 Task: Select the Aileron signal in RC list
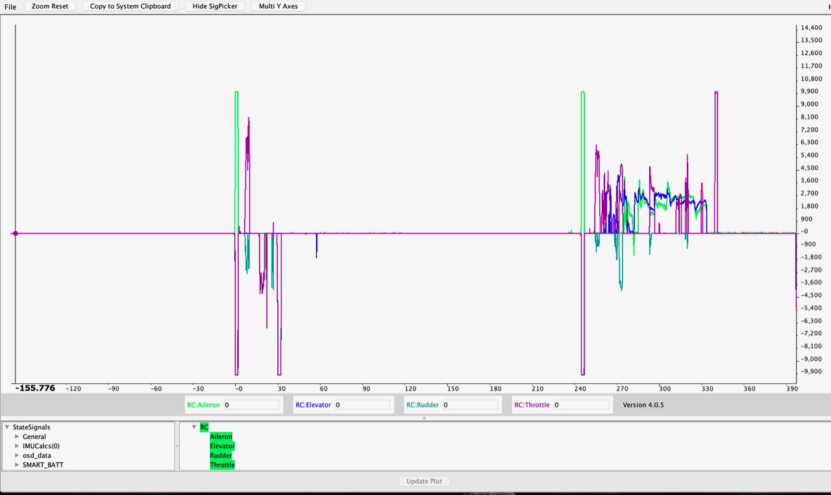coord(221,437)
